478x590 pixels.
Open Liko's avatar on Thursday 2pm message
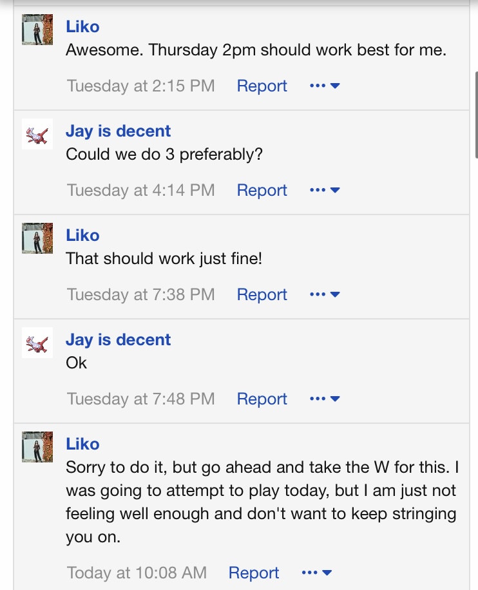tap(37, 30)
